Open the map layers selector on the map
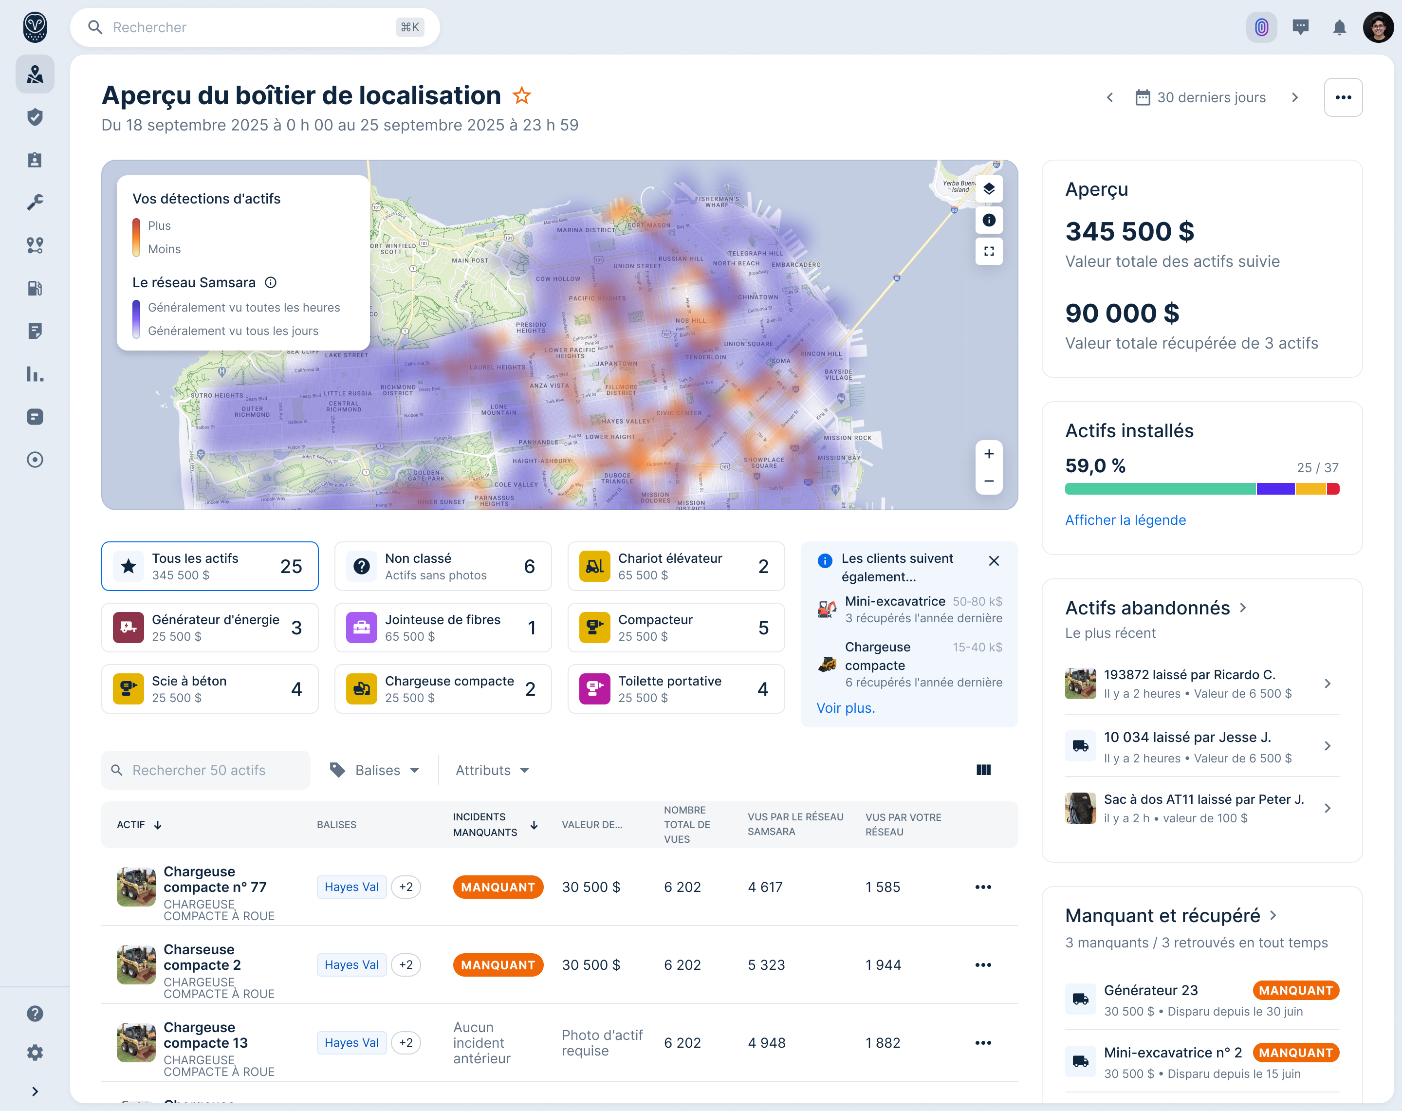Image resolution: width=1402 pixels, height=1111 pixels. (989, 189)
